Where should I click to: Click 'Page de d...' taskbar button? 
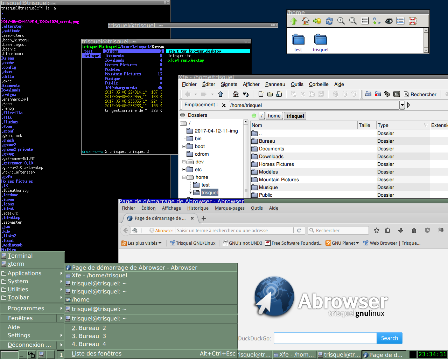384,355
